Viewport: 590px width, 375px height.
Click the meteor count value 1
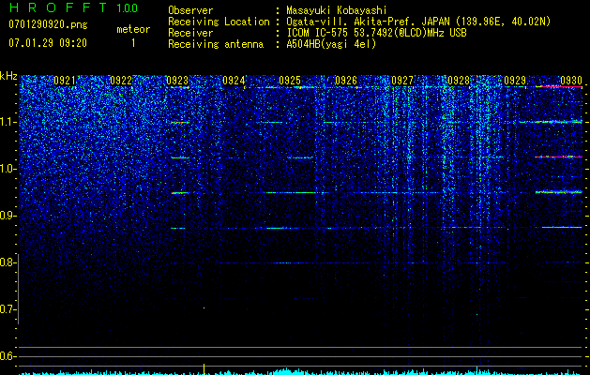(133, 43)
